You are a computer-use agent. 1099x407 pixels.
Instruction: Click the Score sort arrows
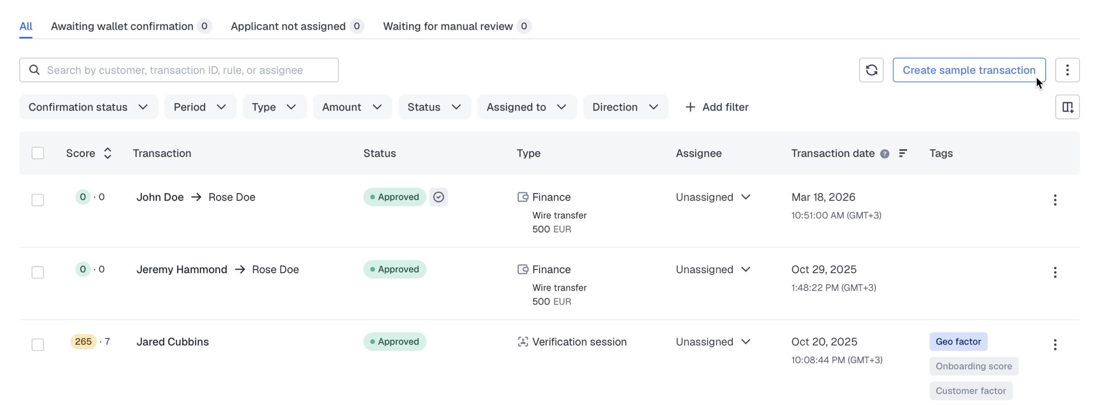(108, 153)
